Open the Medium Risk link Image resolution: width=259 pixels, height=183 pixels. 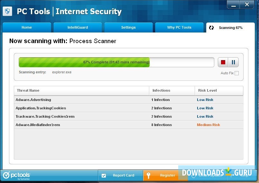(208, 125)
